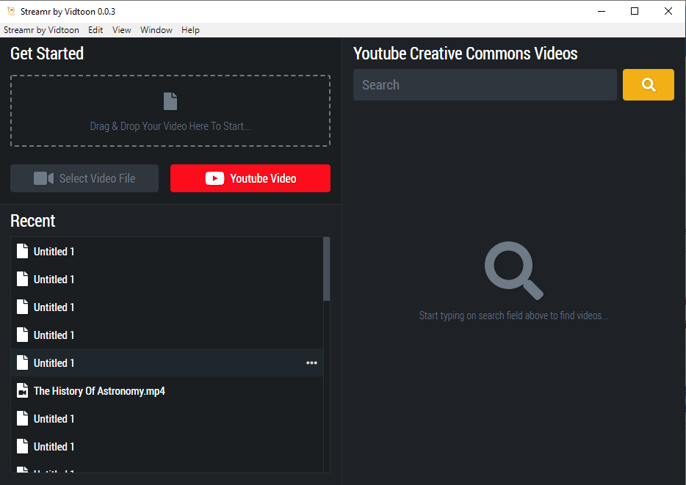Viewport: 686px width, 485px height.
Task: Focus the Search input field
Action: click(x=485, y=85)
